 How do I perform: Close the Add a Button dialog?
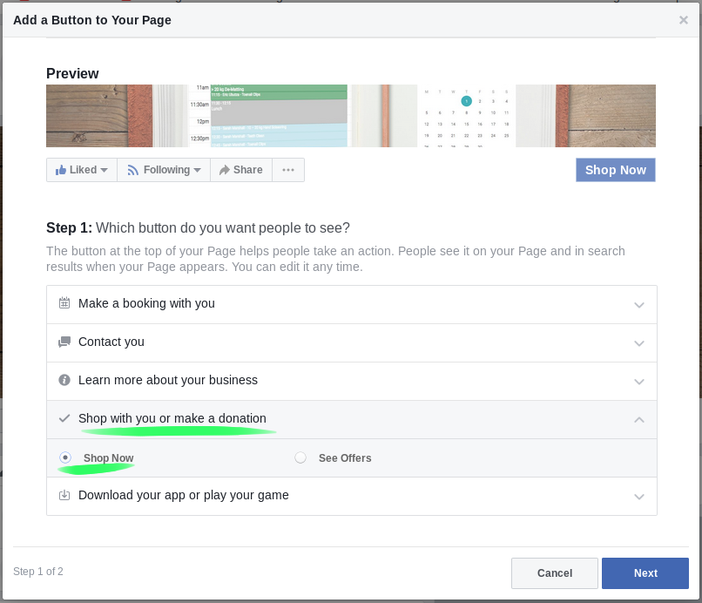tap(684, 20)
